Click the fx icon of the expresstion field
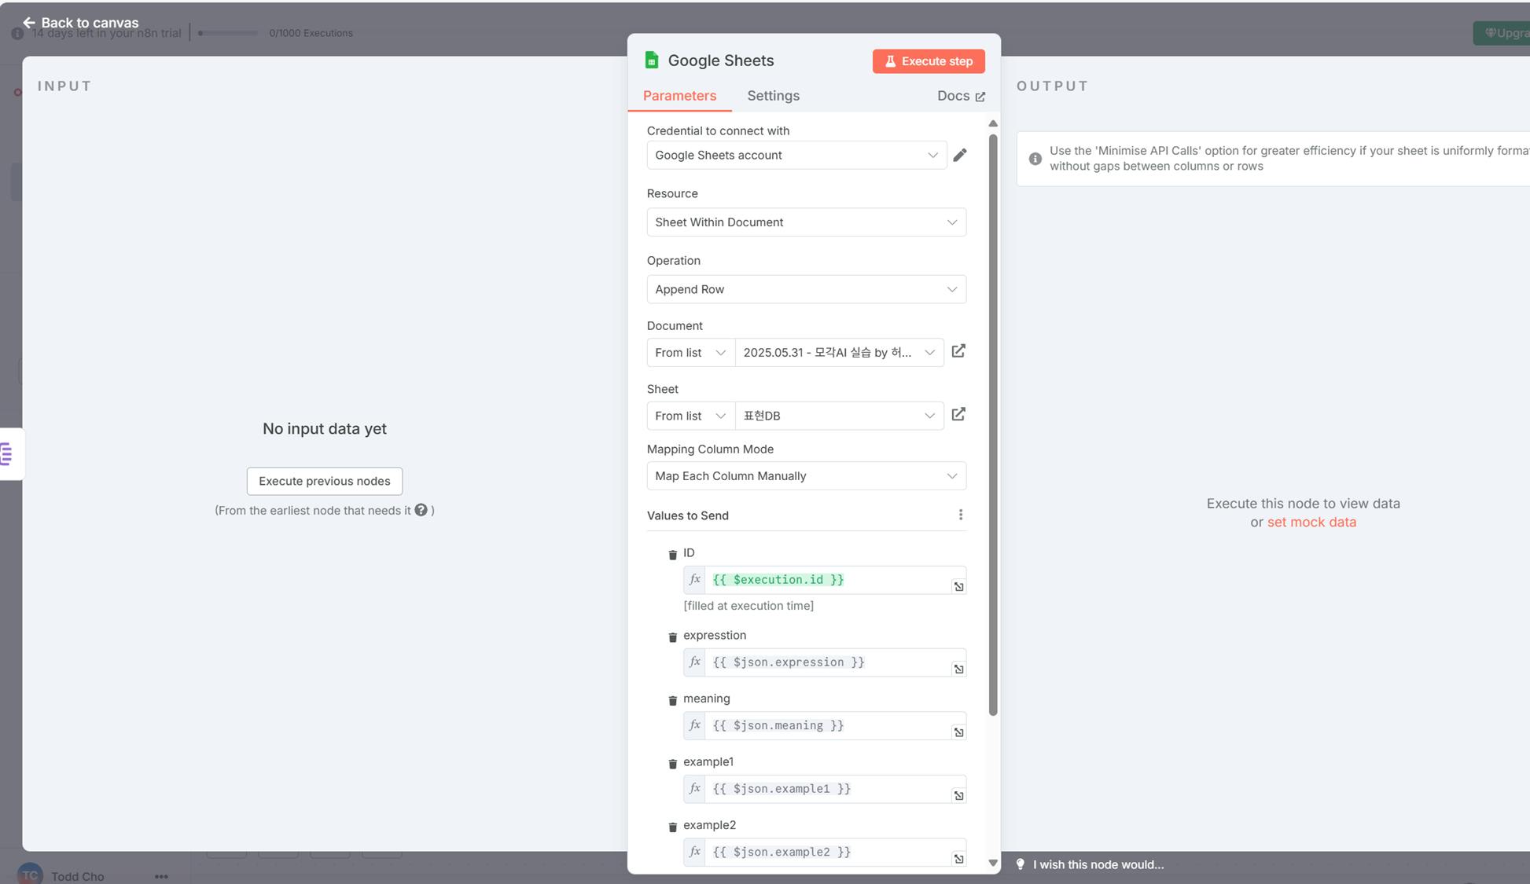This screenshot has height=884, width=1530. click(x=694, y=662)
